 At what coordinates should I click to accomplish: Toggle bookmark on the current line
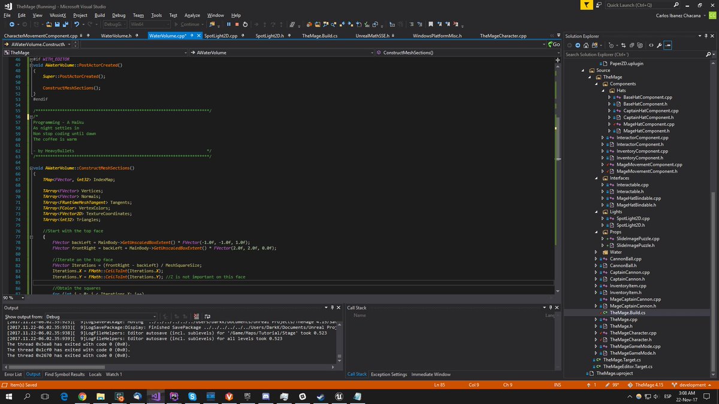click(430, 25)
